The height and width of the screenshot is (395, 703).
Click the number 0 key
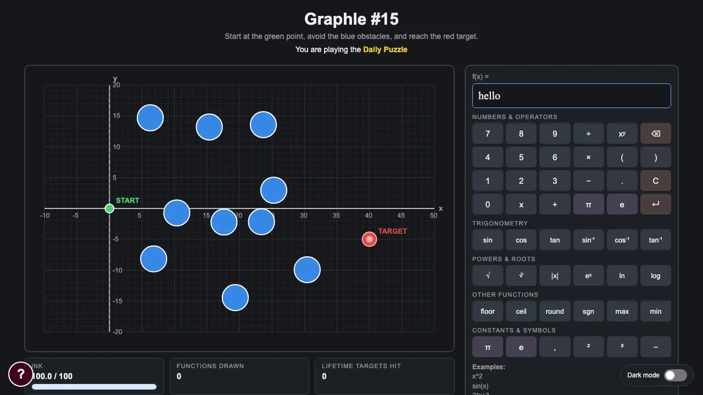(x=488, y=204)
